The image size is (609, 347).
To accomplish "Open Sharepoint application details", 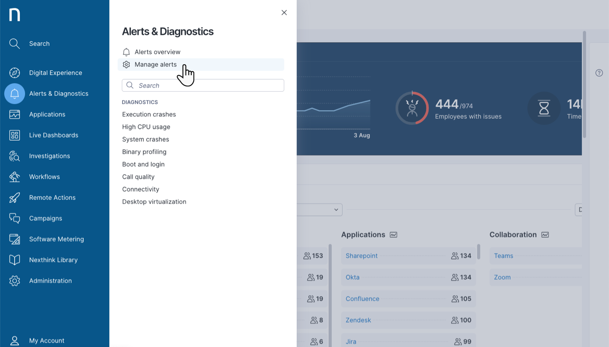I will coord(361,256).
